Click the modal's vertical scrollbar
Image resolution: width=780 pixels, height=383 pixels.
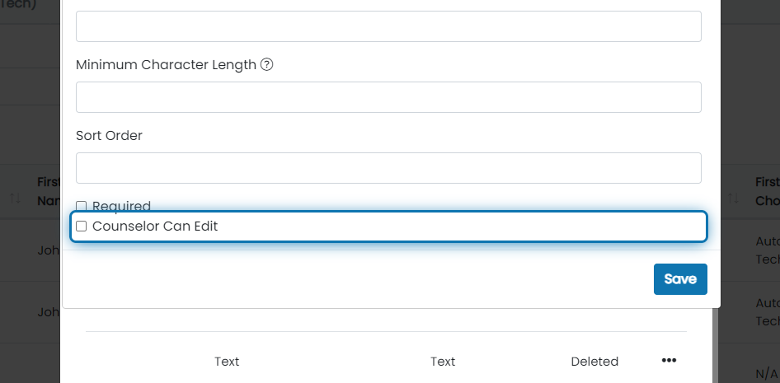(715, 345)
